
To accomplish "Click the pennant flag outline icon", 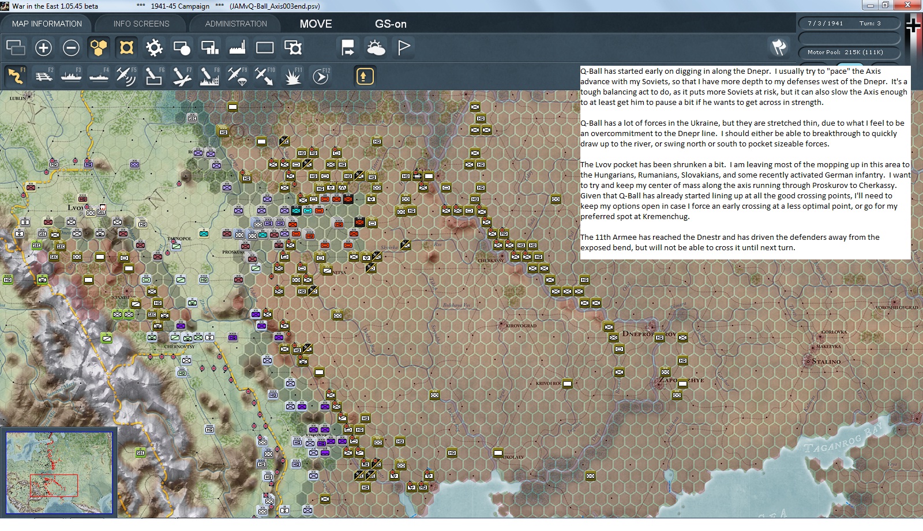I will [403, 48].
